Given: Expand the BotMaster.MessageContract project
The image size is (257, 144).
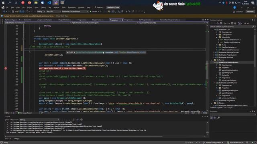Looking at the screenshot, I should 214,52.
